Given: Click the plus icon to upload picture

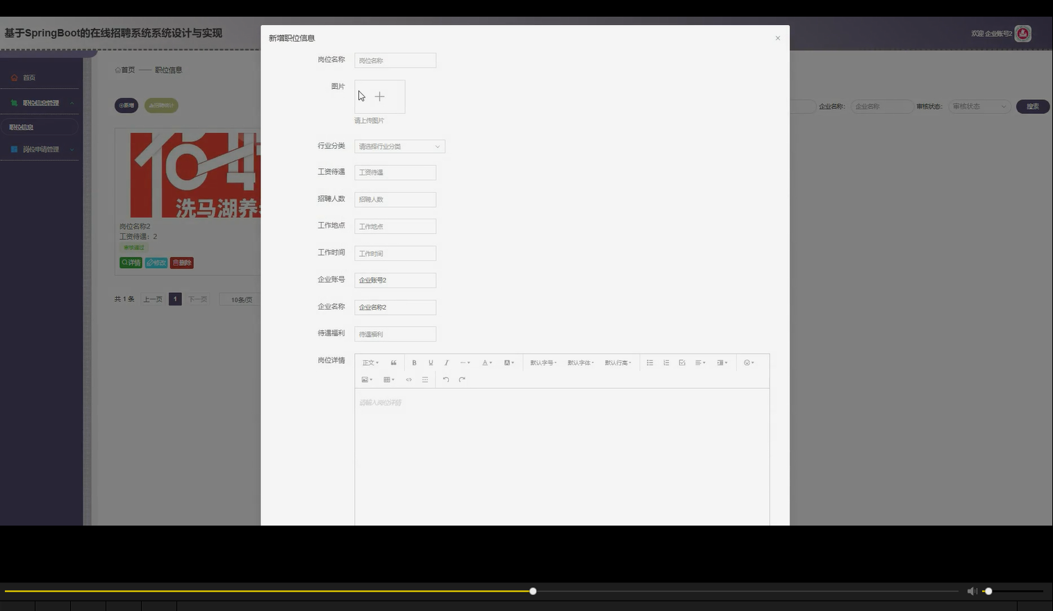Looking at the screenshot, I should click(379, 97).
